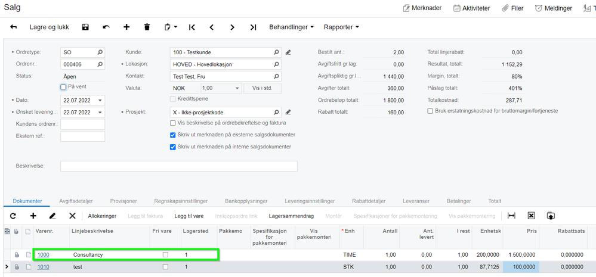Export grid to Excel icon
The width and height of the screenshot is (596, 277).
tap(532, 216)
